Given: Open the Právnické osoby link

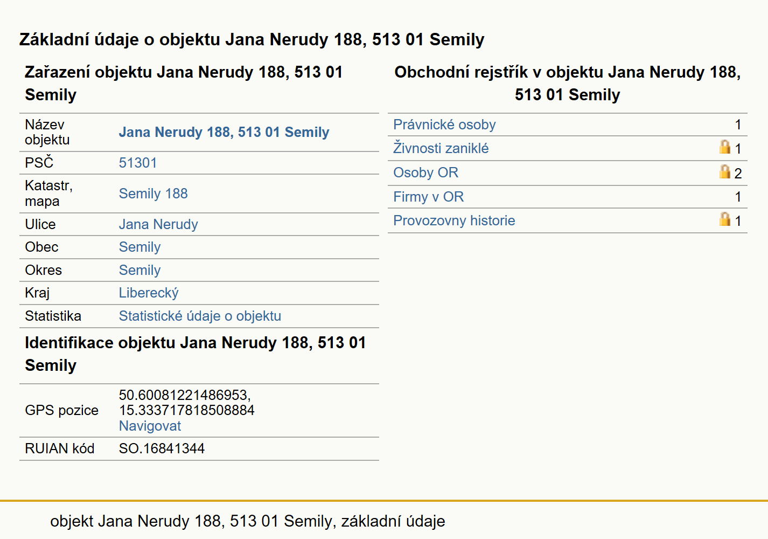Looking at the screenshot, I should tap(444, 125).
